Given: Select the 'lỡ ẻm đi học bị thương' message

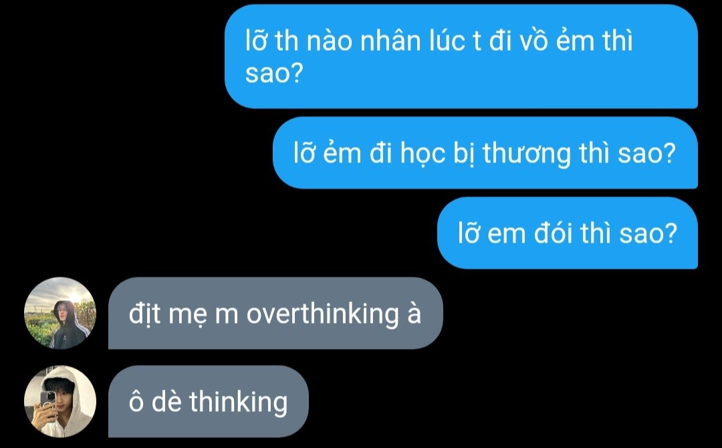Looking at the screenshot, I should point(485,153).
